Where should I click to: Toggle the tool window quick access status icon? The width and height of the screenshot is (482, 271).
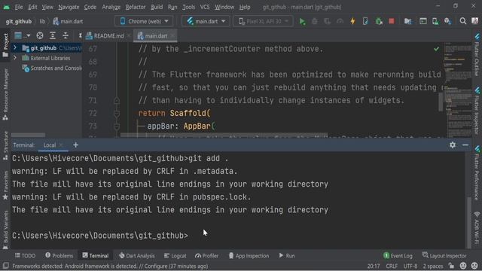[x=5, y=266]
